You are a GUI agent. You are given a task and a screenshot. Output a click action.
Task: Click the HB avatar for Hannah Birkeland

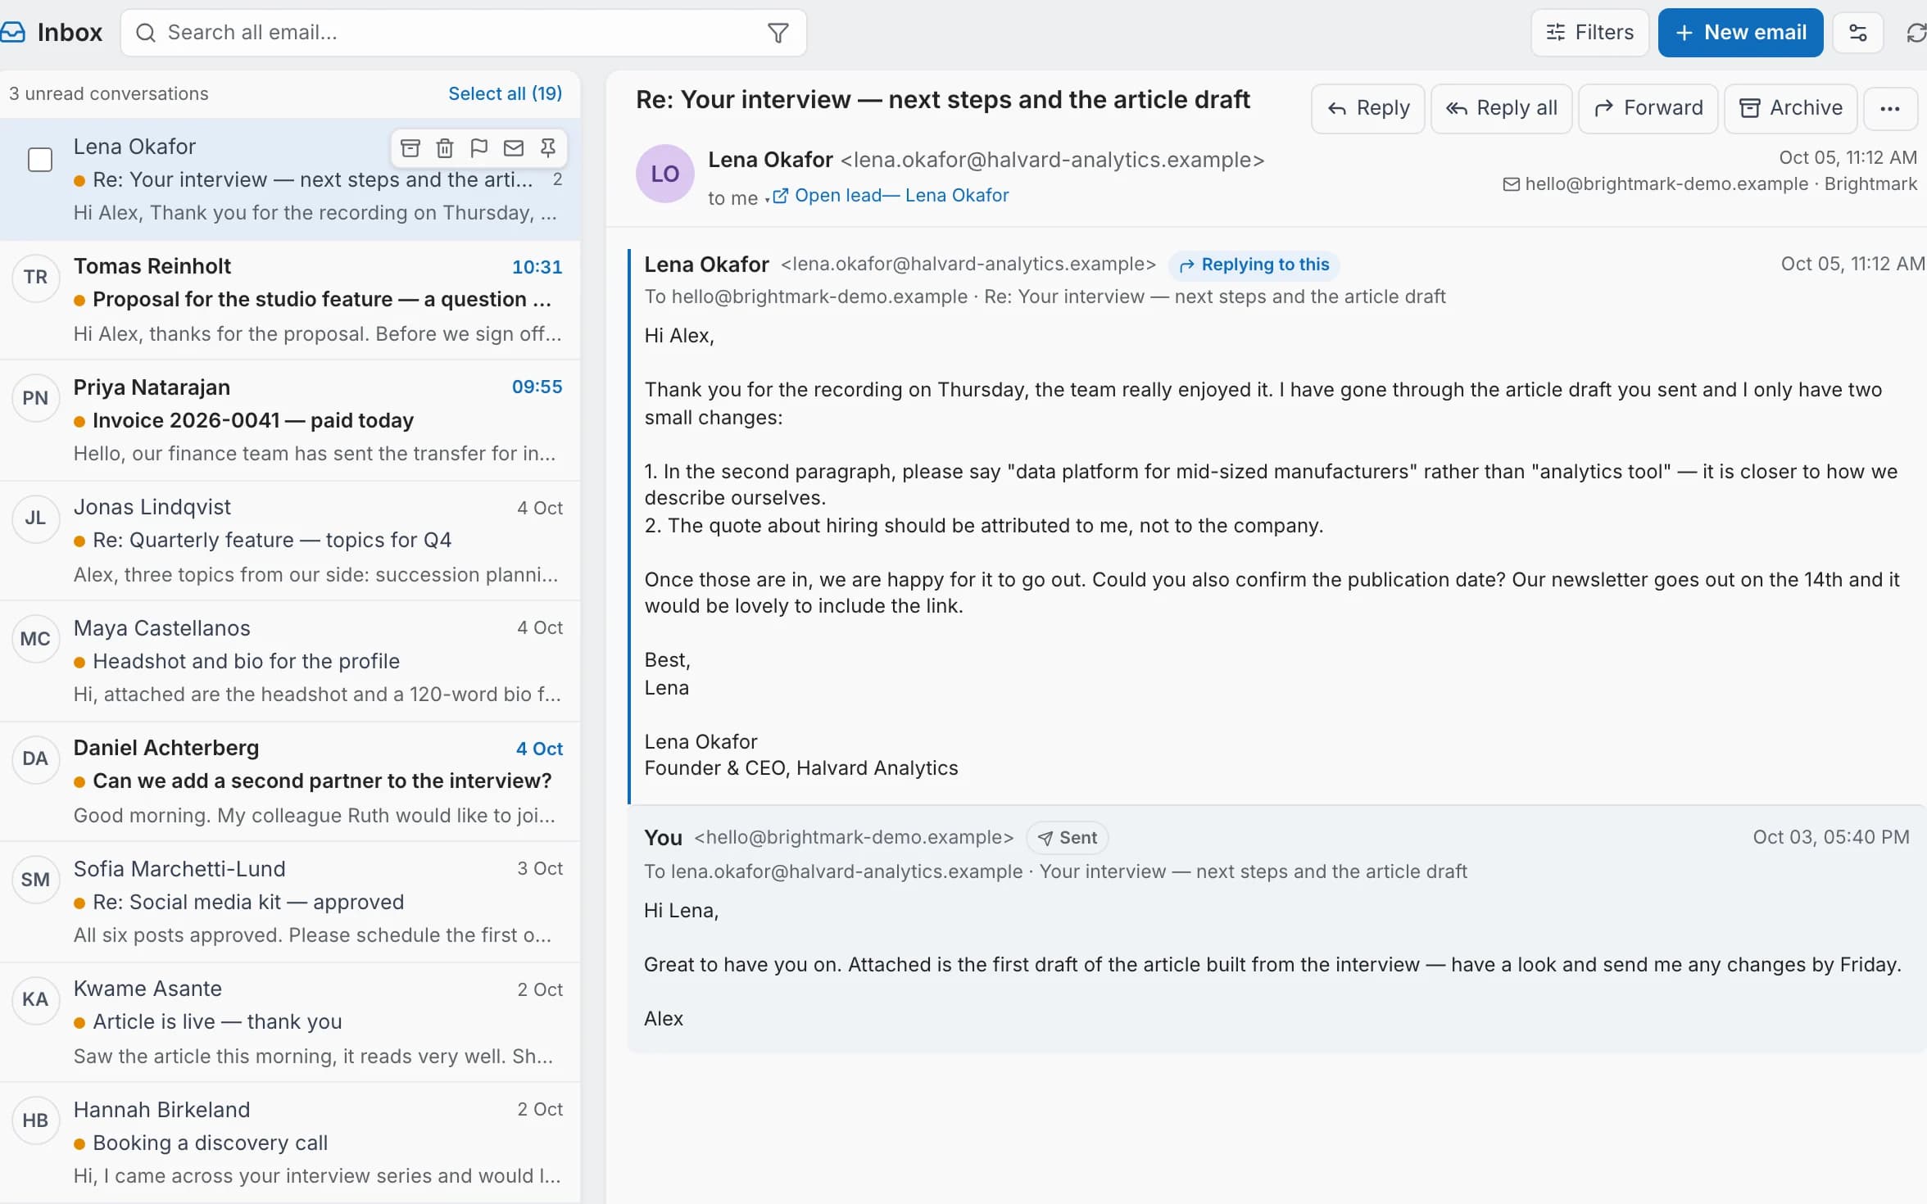pyautogui.click(x=35, y=1120)
